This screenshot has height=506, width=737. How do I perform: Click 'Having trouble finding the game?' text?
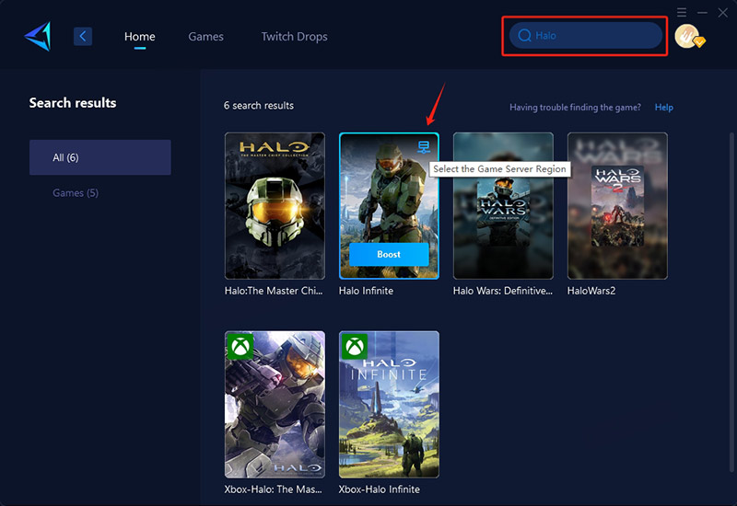point(575,107)
